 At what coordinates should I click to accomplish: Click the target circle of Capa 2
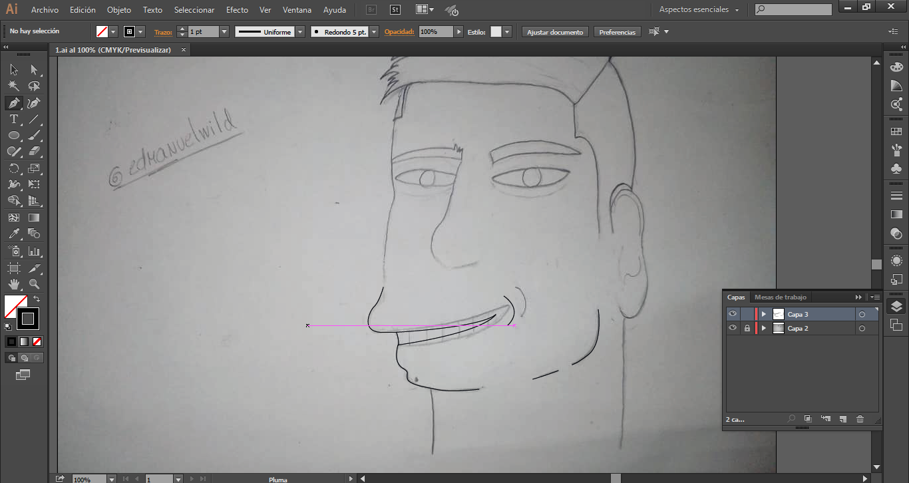pyautogui.click(x=862, y=328)
